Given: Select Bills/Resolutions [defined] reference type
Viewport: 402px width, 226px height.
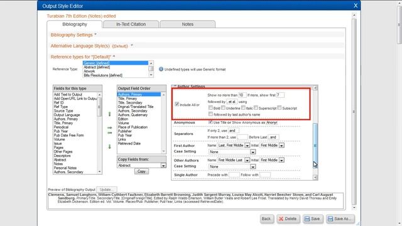Looking at the screenshot, I should (103, 75).
